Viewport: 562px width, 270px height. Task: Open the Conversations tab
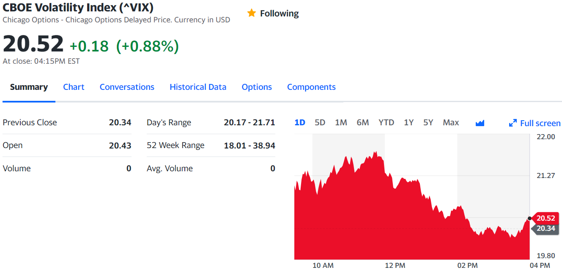click(x=127, y=87)
